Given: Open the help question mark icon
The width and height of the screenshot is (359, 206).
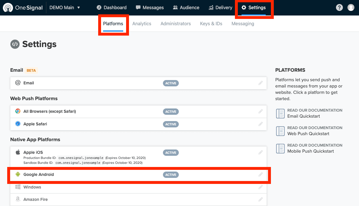Looking at the screenshot, I should 339,7.
